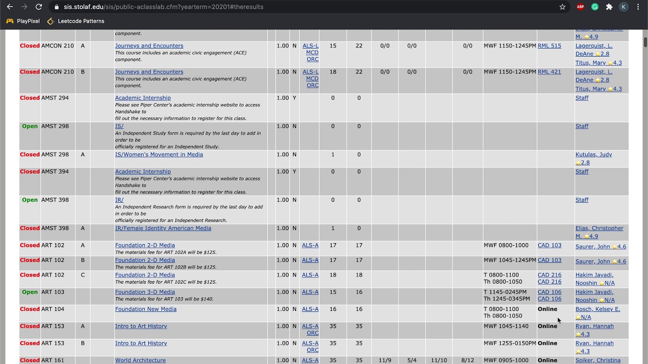Open Journeys and Encounters section B
This screenshot has height=364, width=648.
pyautogui.click(x=149, y=72)
